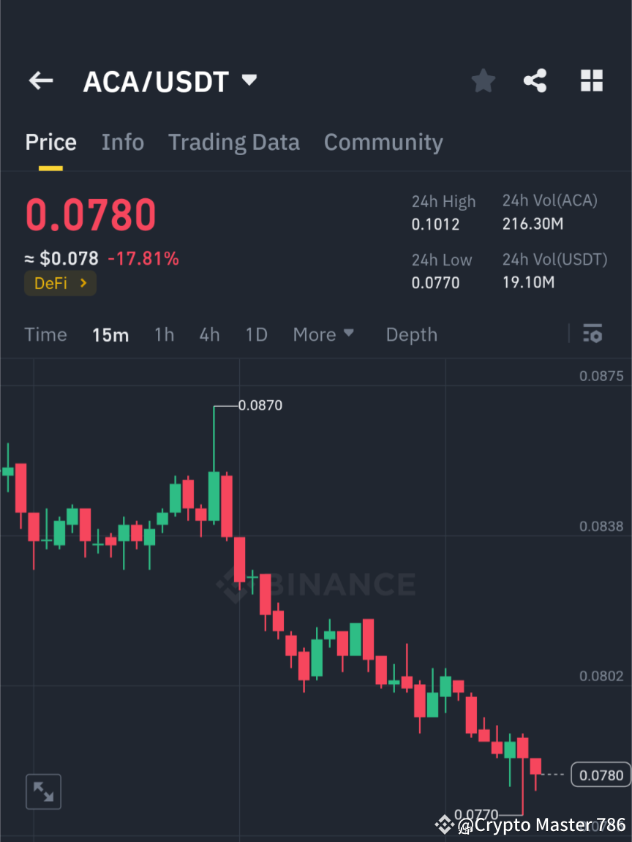Switch to the Trading Data tab

click(234, 142)
